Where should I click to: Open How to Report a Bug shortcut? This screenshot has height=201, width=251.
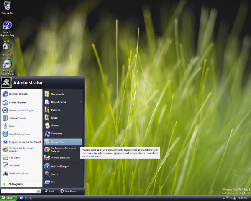click(7, 26)
